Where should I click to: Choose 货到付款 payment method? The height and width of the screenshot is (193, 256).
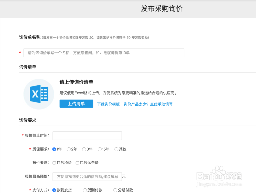85,190
